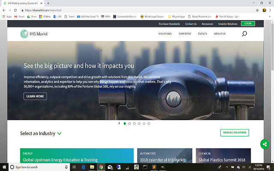
Task: Go back in browser history
Action: (4, 10)
